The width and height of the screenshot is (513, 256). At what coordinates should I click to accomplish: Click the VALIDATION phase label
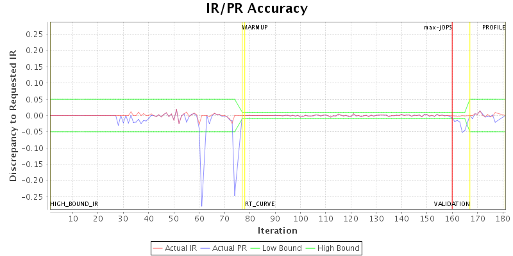(x=451, y=204)
